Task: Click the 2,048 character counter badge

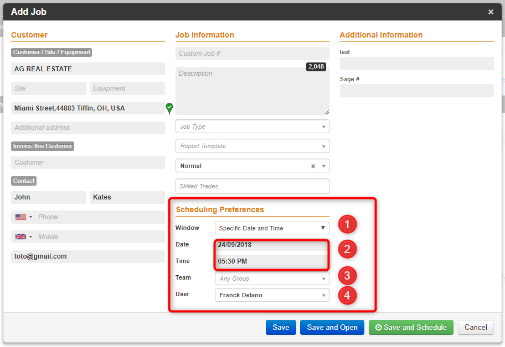Action: (316, 66)
